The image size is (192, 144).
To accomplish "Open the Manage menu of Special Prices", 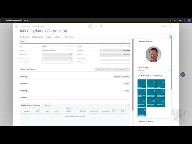I will coord(48,106).
